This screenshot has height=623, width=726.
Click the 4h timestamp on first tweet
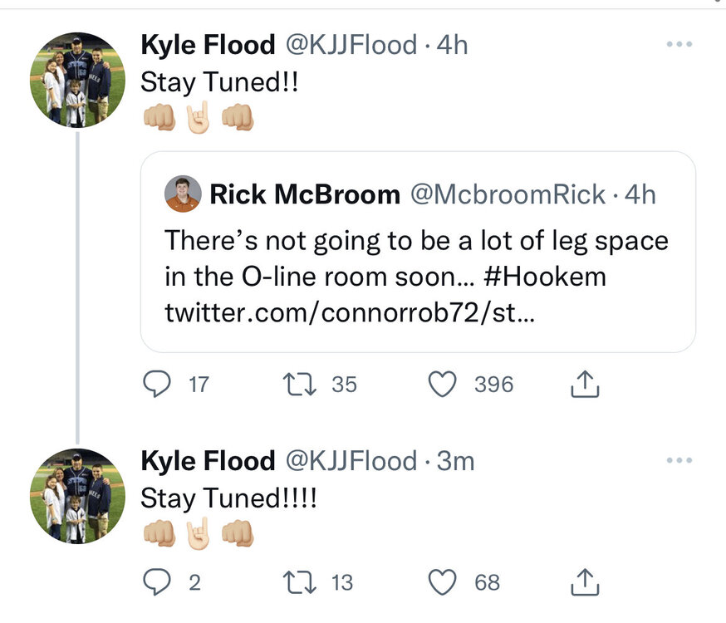coord(452,45)
